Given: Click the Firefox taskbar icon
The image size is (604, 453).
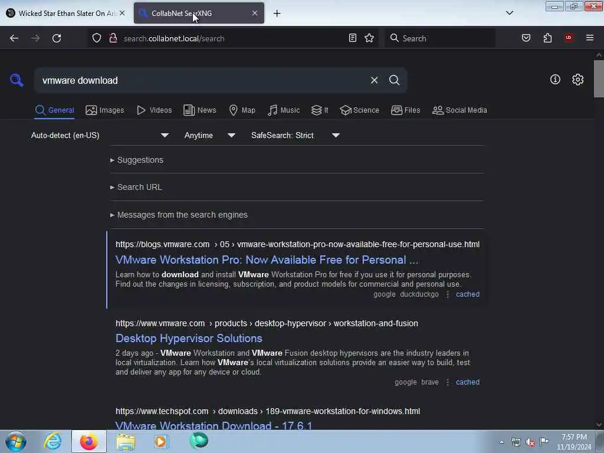Looking at the screenshot, I should (x=89, y=441).
